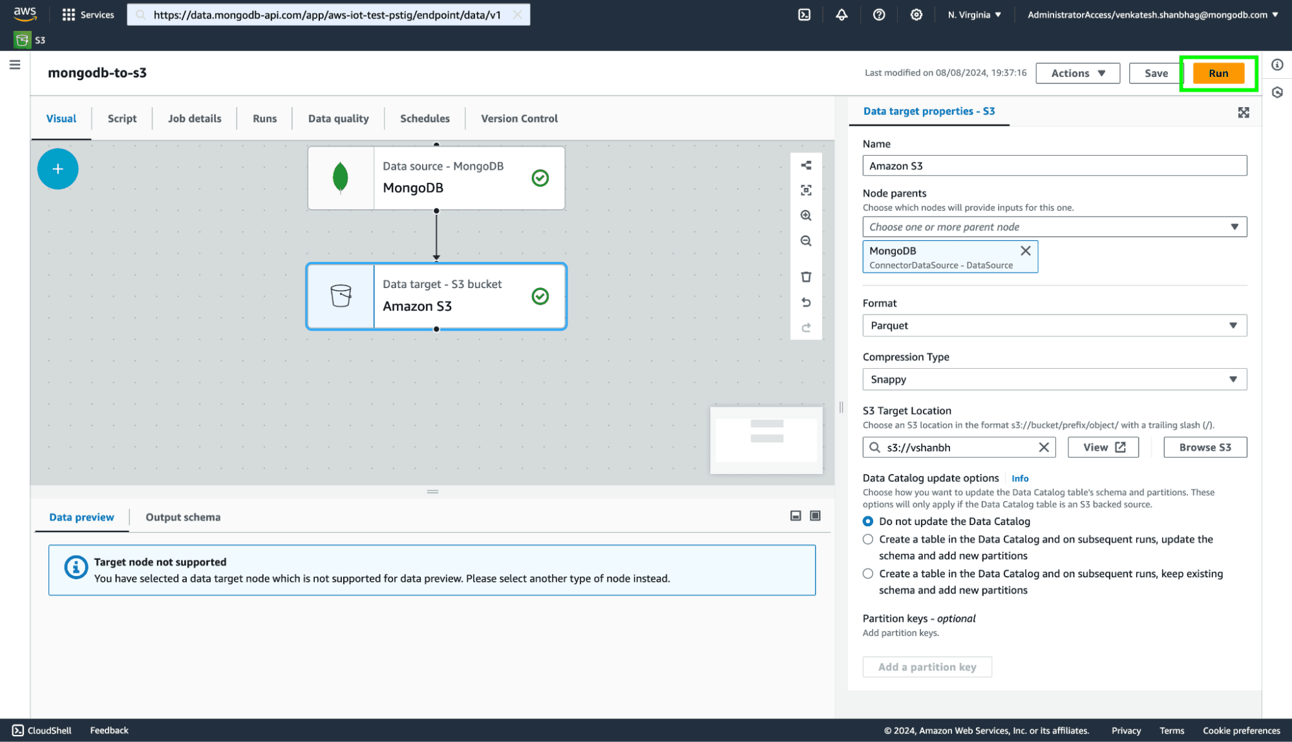
Task: Click the S3 Target Location input field
Action: pos(958,448)
